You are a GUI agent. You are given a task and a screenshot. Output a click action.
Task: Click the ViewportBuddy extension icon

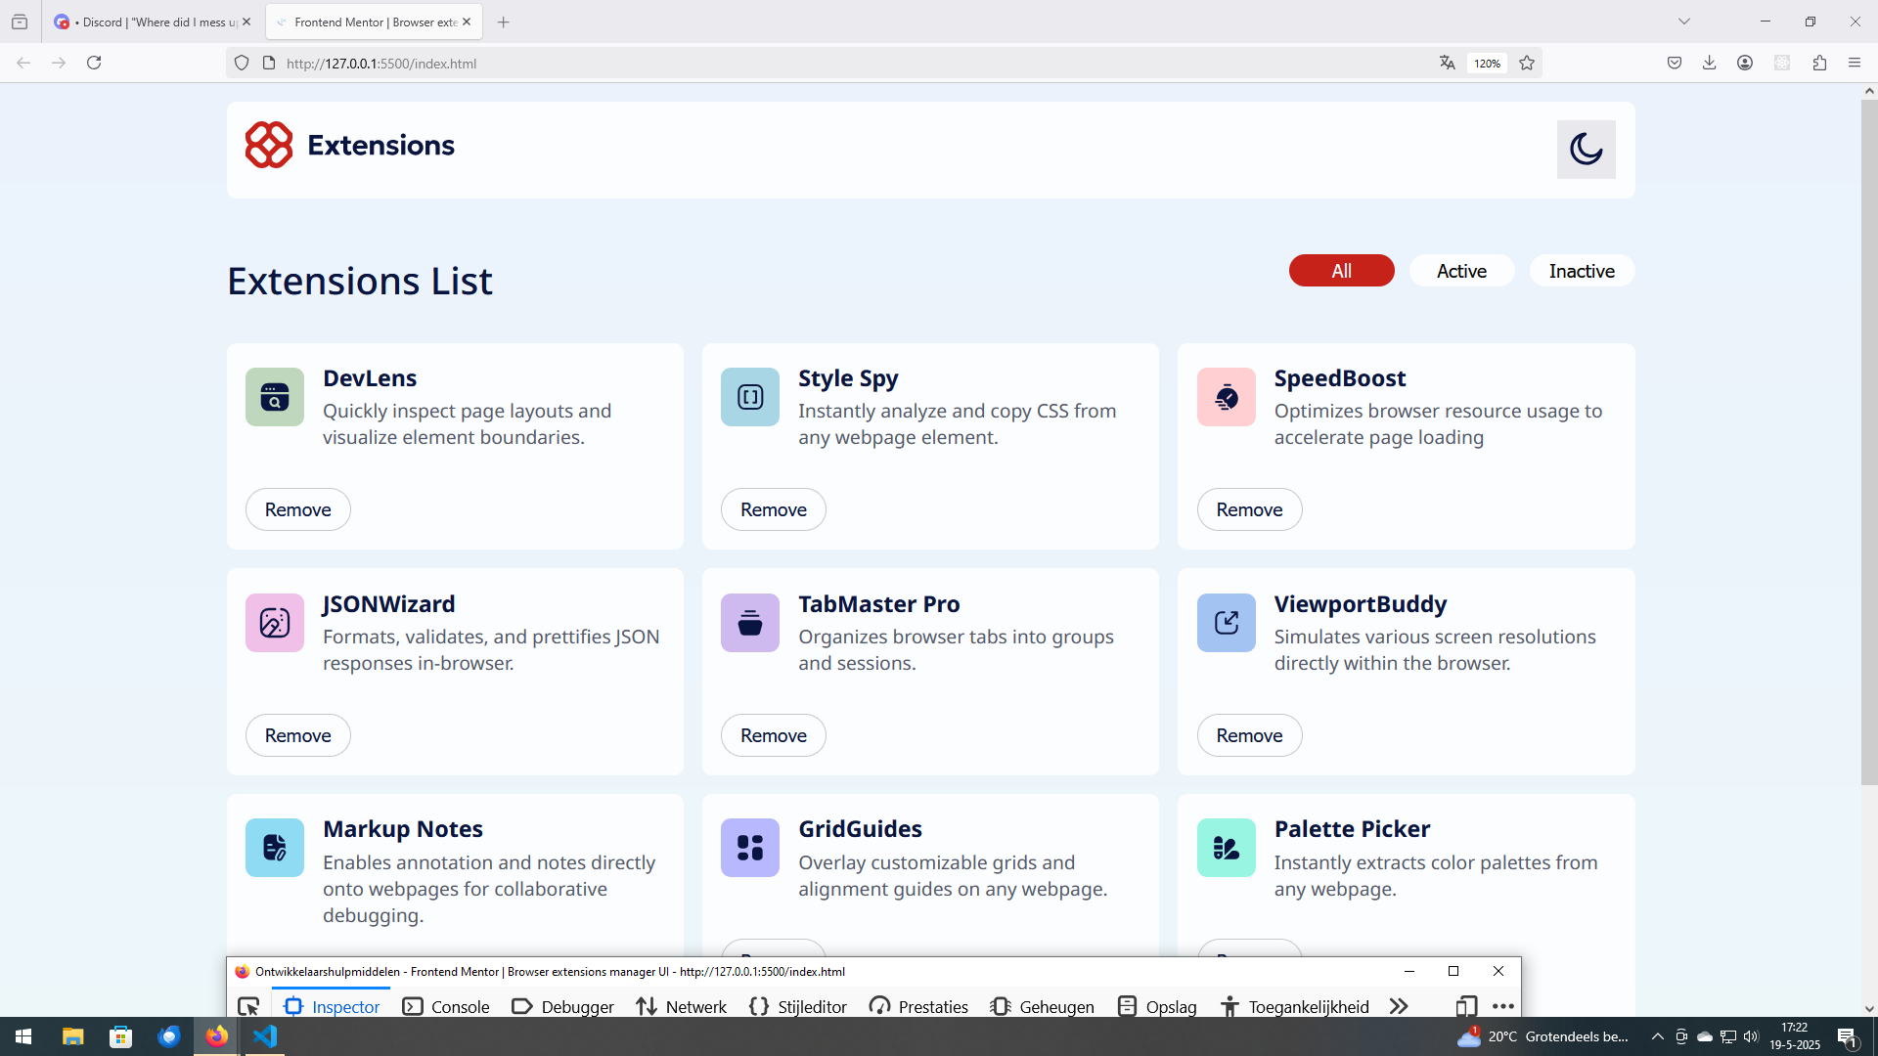[x=1226, y=623]
